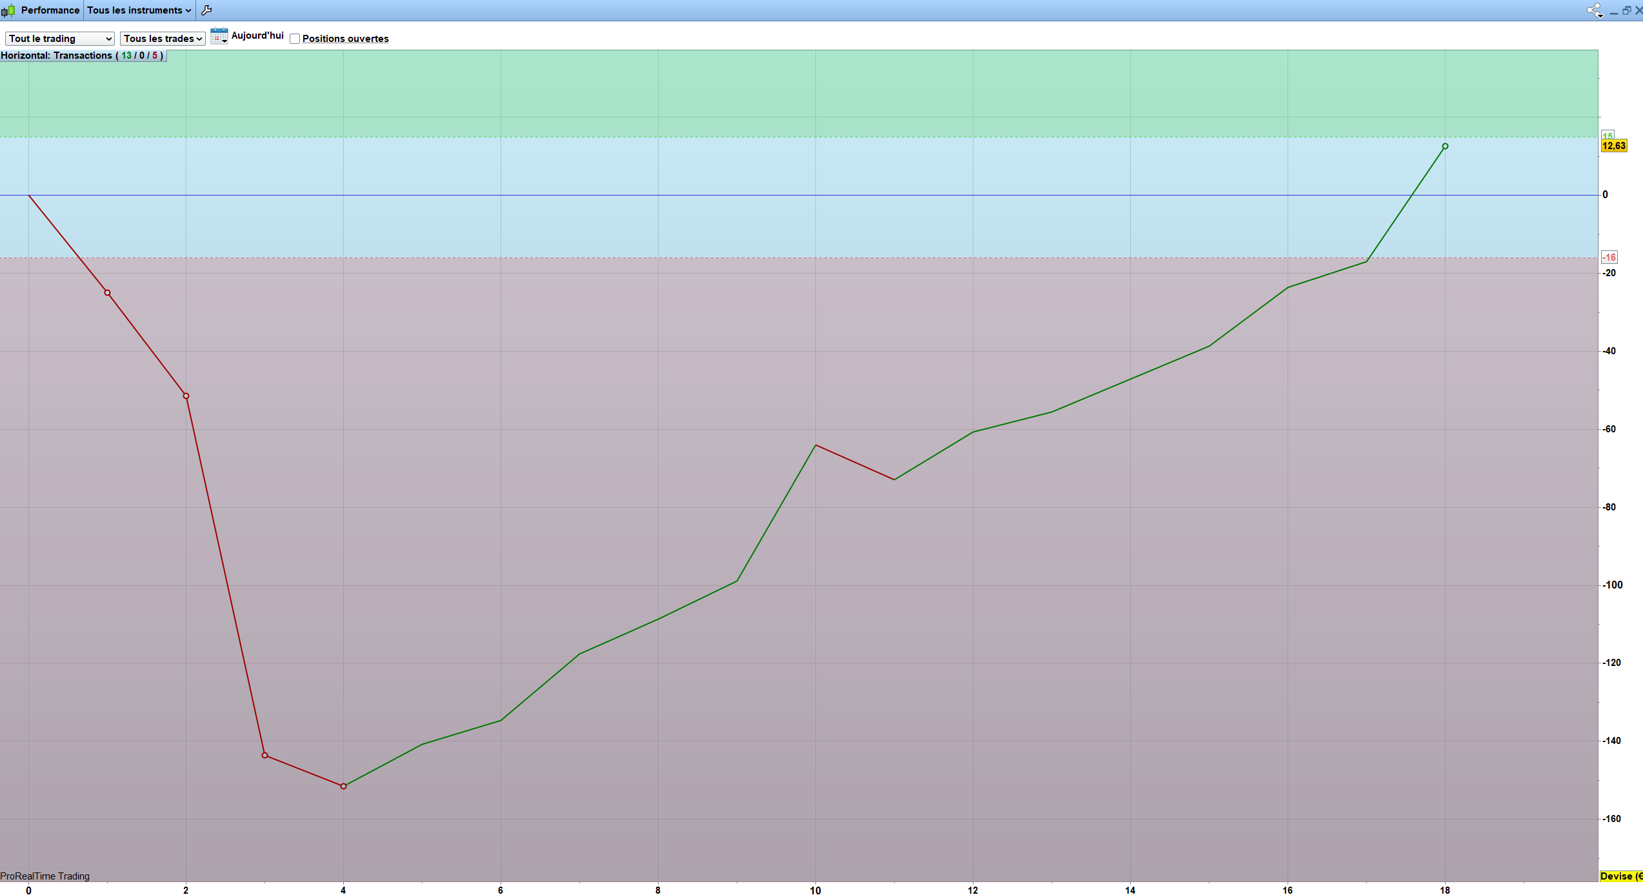Click the yellow 12,63 value tag
The width and height of the screenshot is (1643, 895).
pos(1614,146)
